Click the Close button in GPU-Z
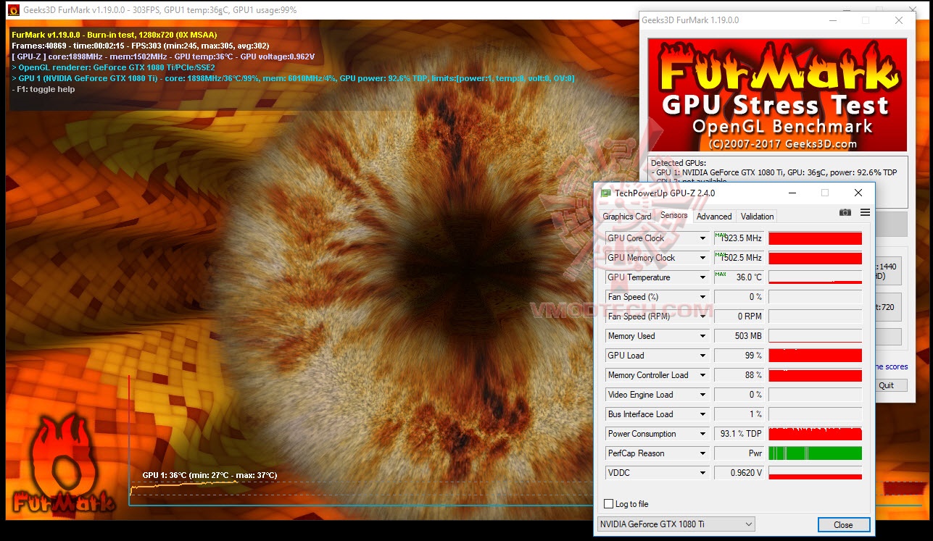This screenshot has width=933, height=541. (843, 525)
